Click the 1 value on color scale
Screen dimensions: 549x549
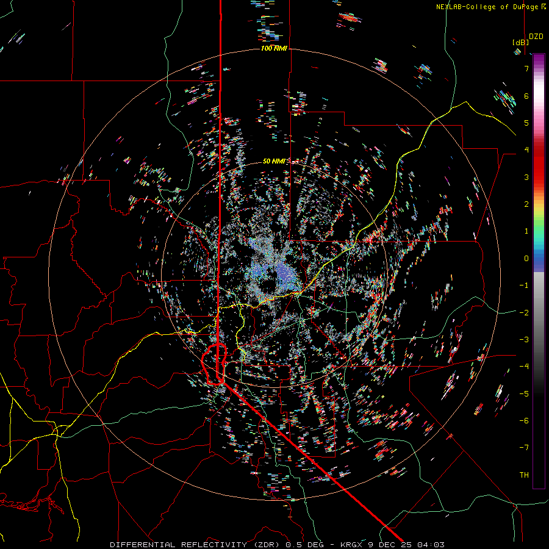[x=526, y=231]
